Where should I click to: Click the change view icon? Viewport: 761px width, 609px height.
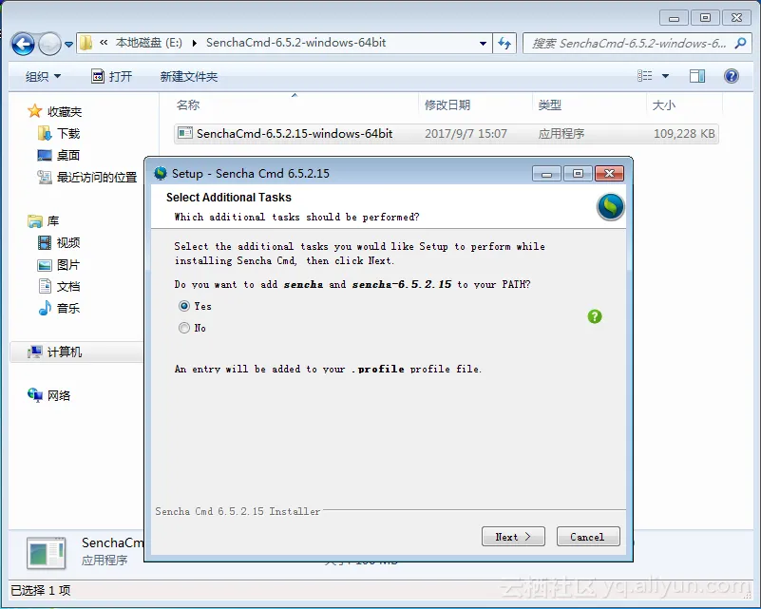(644, 76)
